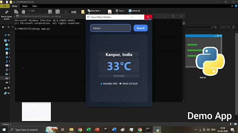Click the Rename icon in the ribbon
Image resolution: width=238 pixels, height=133 pixels.
coord(74,12)
